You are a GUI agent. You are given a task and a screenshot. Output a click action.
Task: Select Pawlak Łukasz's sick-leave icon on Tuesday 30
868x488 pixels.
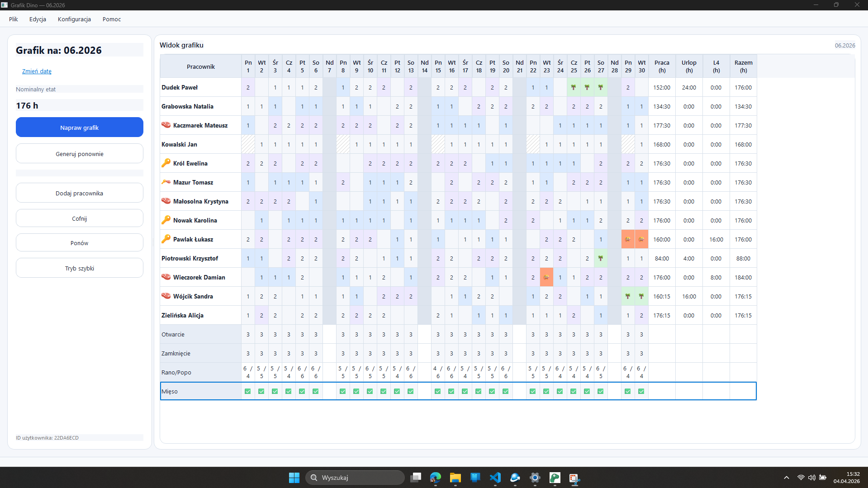641,239
